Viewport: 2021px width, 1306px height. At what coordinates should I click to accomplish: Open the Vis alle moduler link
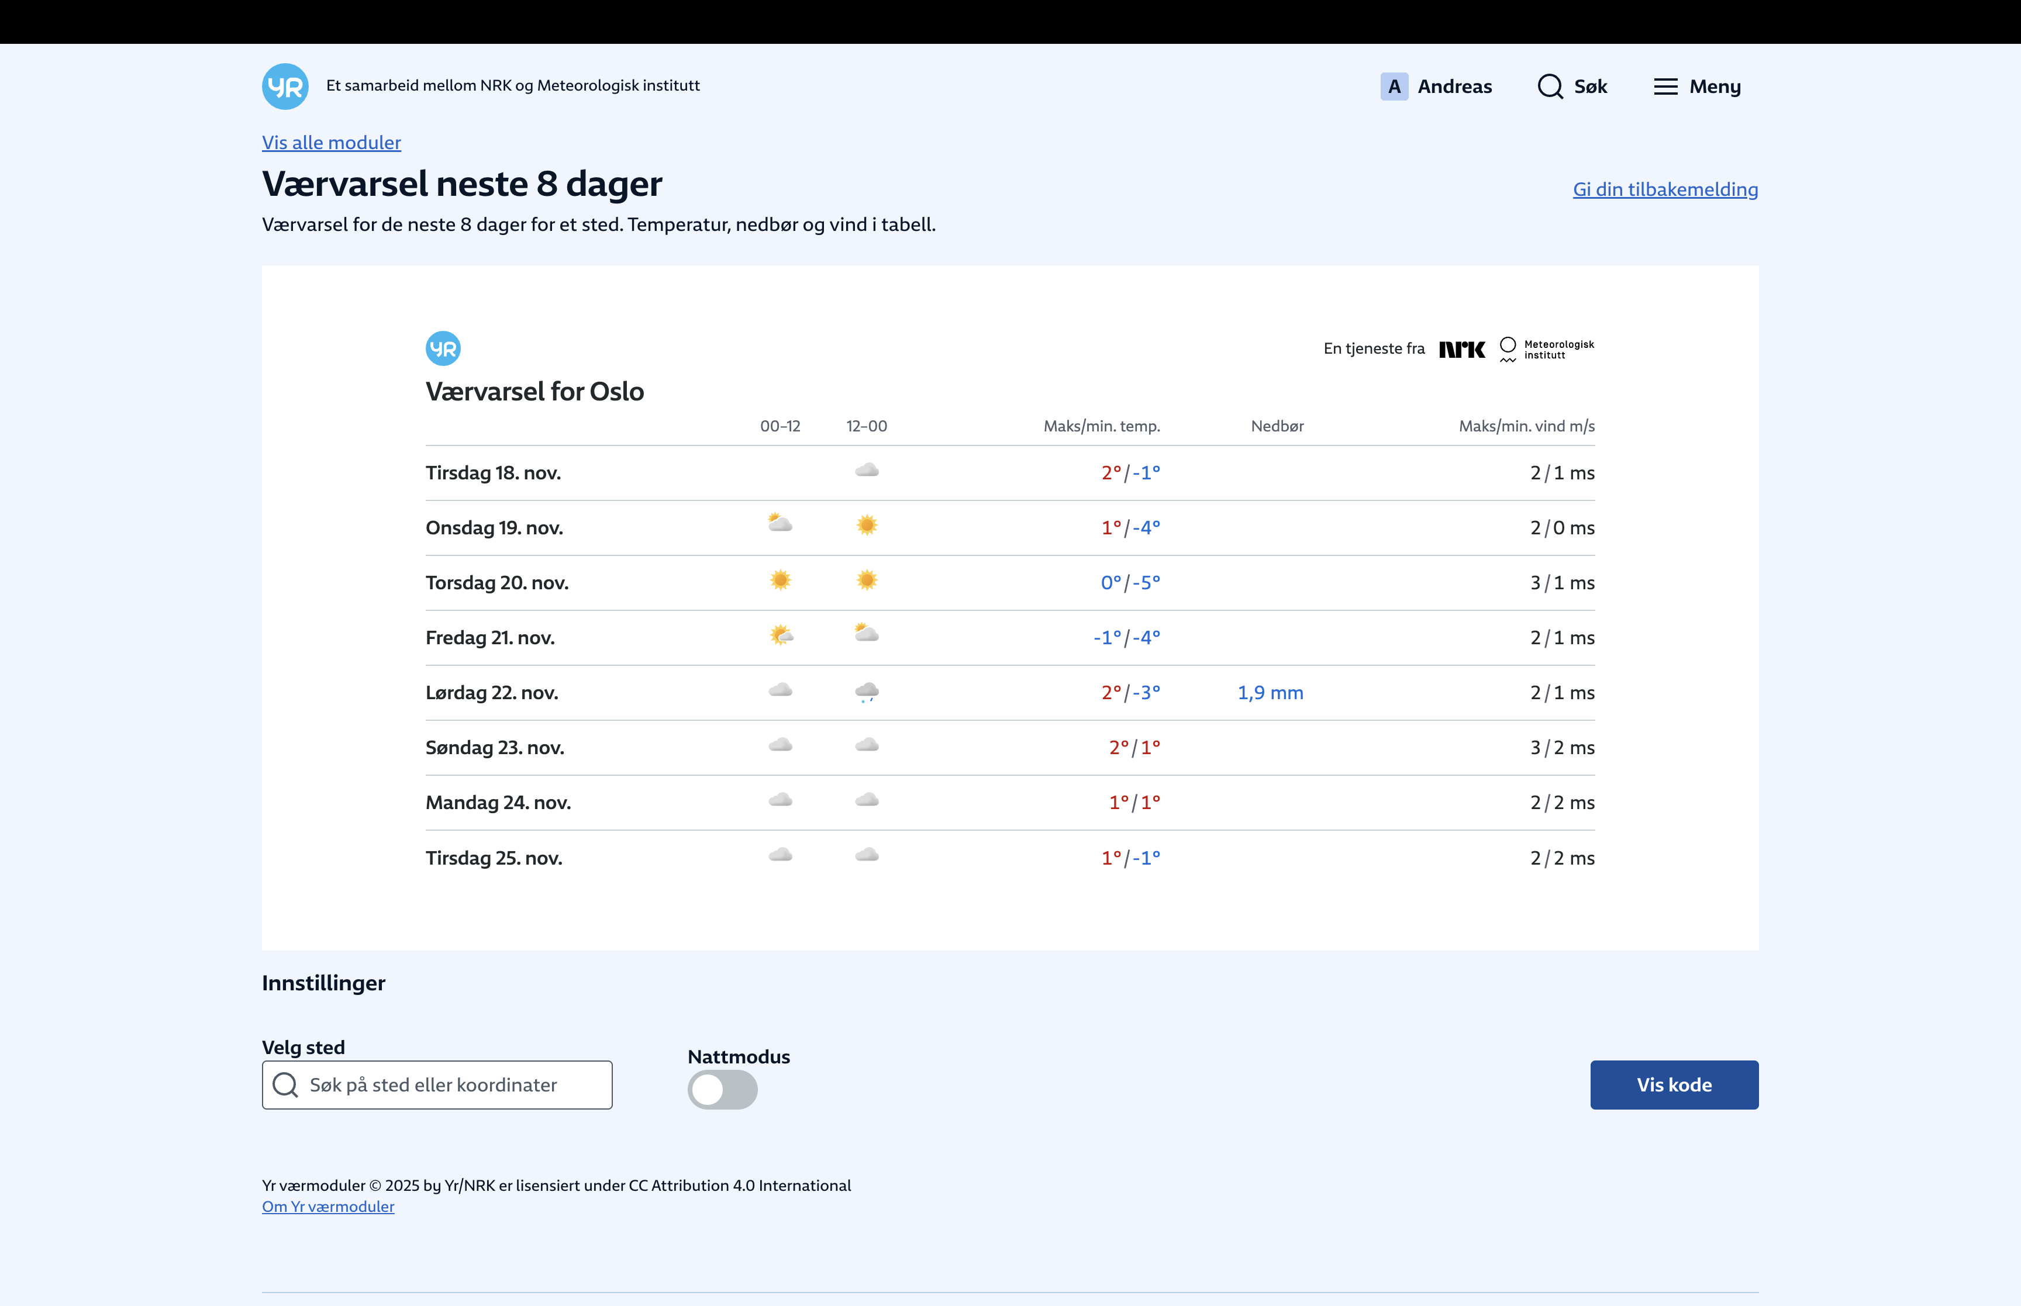[x=331, y=143]
